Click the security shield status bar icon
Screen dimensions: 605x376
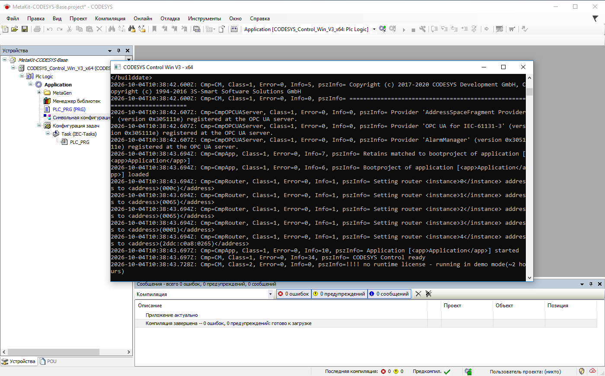pos(582,371)
